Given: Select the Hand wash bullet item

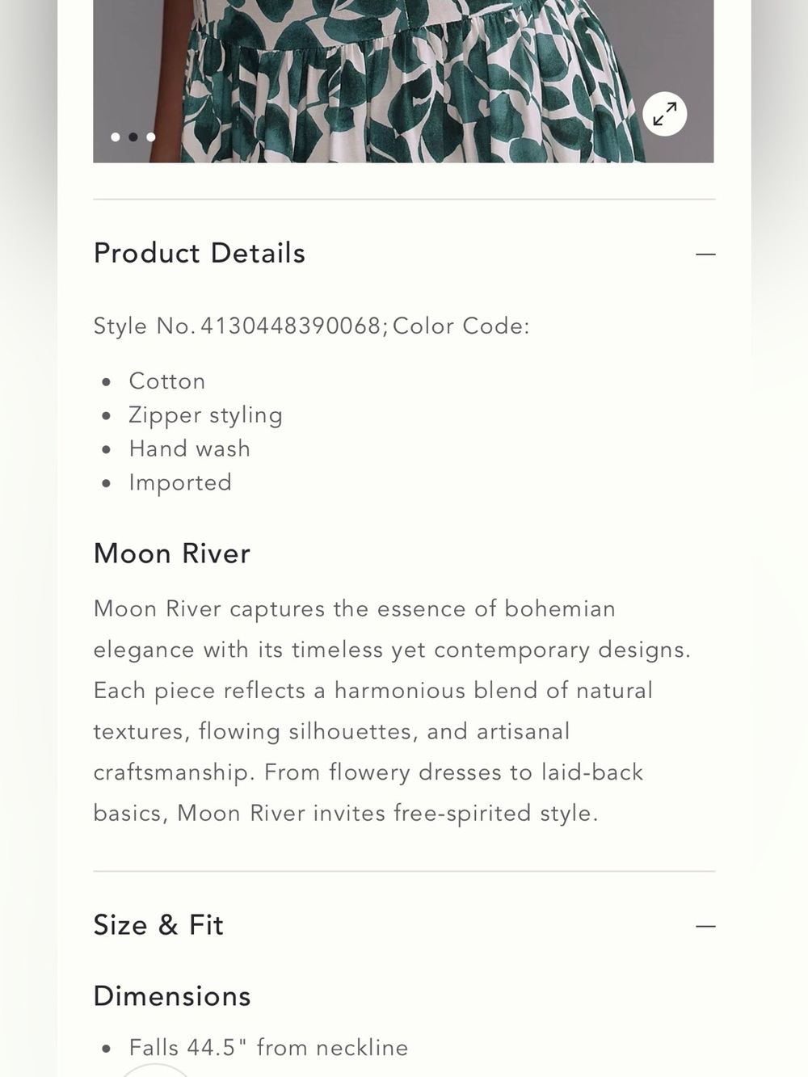Looking at the screenshot, I should [x=190, y=448].
